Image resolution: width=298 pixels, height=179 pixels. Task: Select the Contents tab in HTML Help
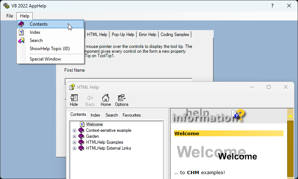tap(78, 114)
